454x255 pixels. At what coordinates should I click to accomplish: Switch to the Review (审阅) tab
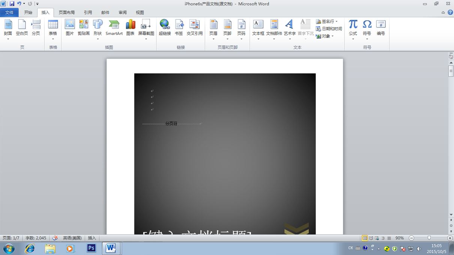[123, 12]
